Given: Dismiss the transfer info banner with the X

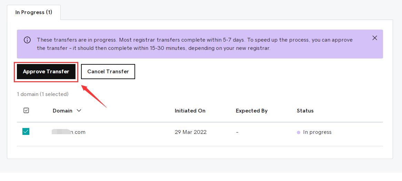Looking at the screenshot, I should click(x=374, y=38).
